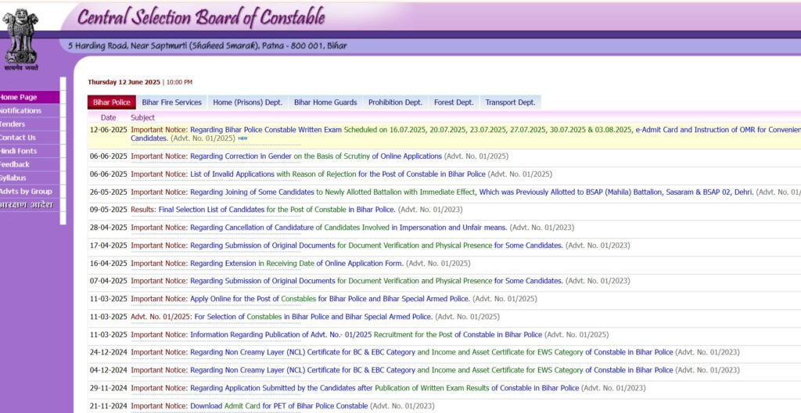Switch to Prohibition Dept. tab
This screenshot has width=801, height=413.
(x=395, y=102)
